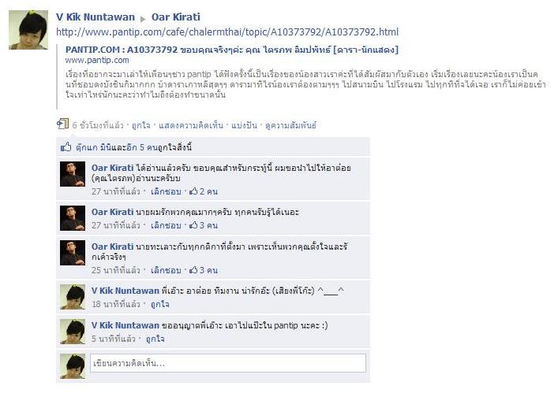
Task: Click ถูกใจ under the main post
Action: click(141, 125)
